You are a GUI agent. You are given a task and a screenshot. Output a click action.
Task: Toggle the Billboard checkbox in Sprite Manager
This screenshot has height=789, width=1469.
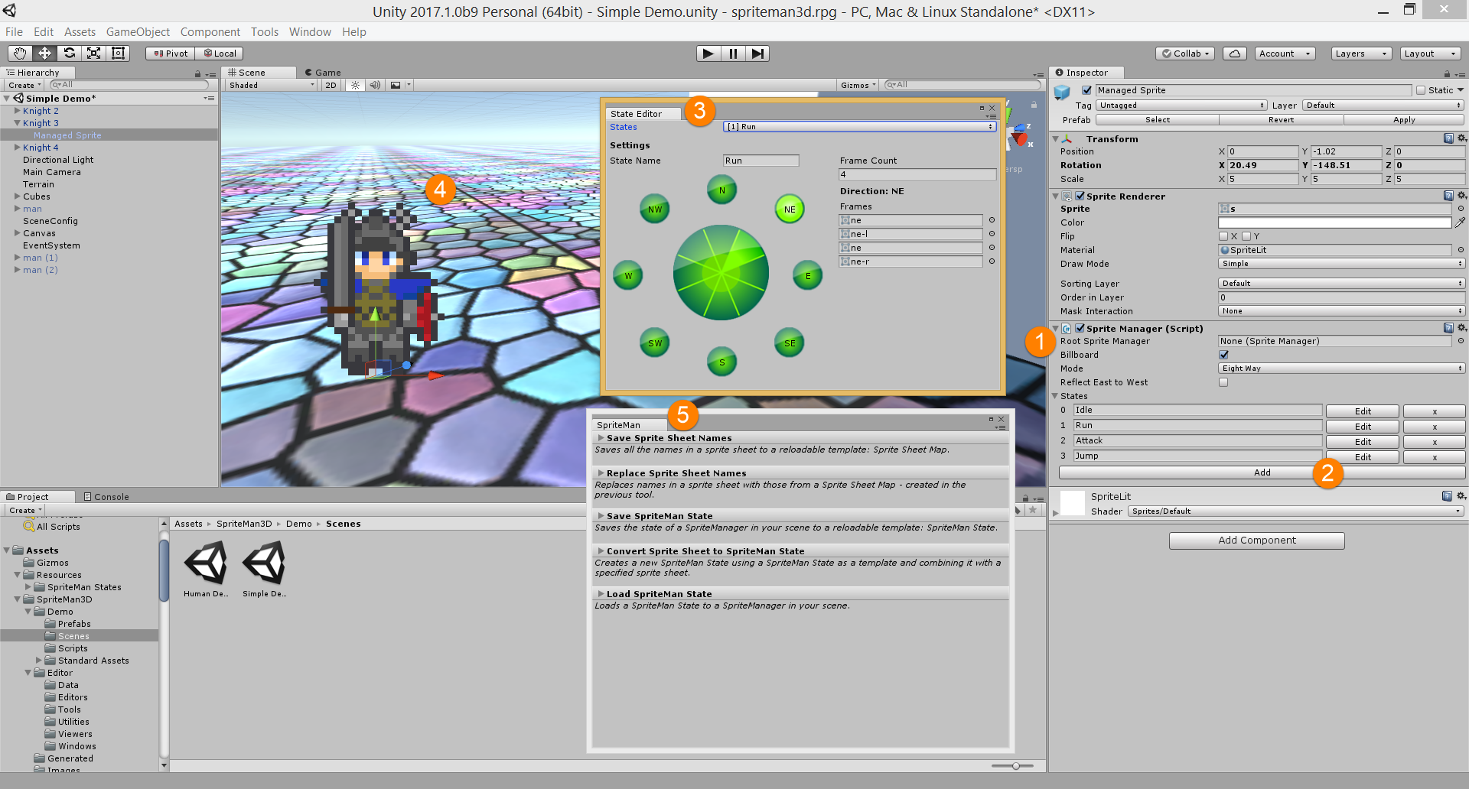coord(1223,354)
